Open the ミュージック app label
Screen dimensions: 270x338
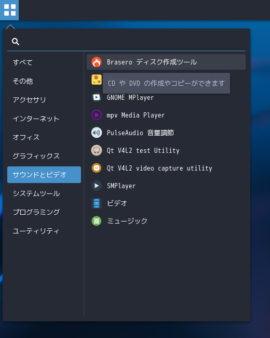pyautogui.click(x=127, y=221)
